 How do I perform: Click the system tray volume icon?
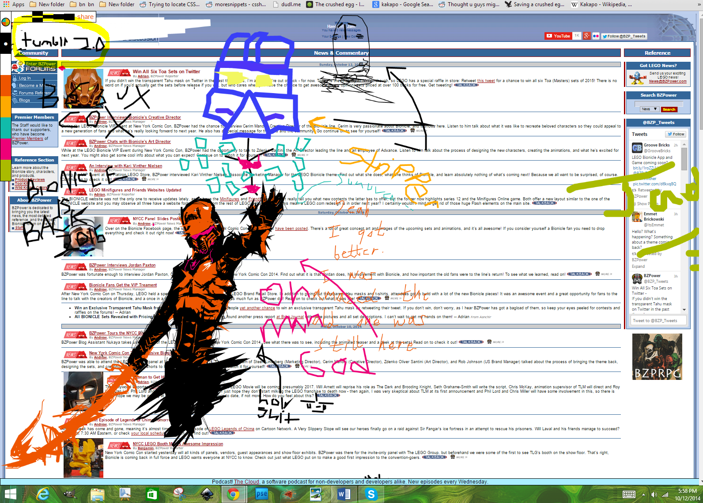pyautogui.click(x=654, y=495)
